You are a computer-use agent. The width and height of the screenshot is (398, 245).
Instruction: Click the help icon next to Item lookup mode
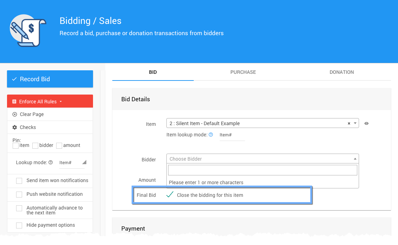coord(211,135)
